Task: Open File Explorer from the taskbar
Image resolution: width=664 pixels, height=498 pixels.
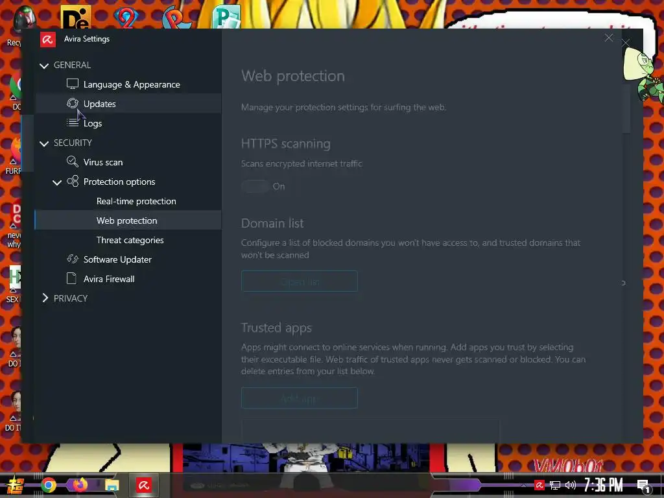Action: tap(112, 485)
